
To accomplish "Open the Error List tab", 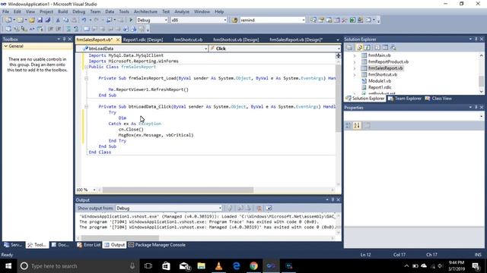I will [89, 245].
